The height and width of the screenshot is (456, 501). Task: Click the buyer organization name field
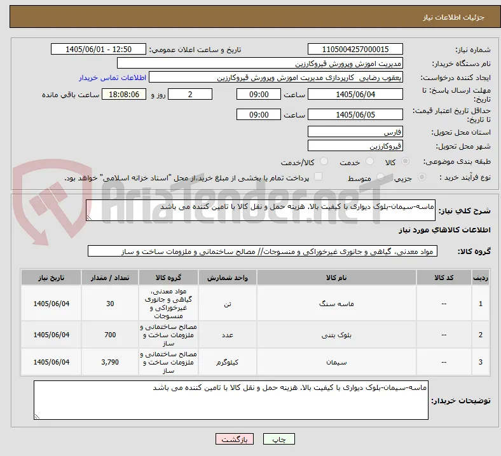pos(260,63)
